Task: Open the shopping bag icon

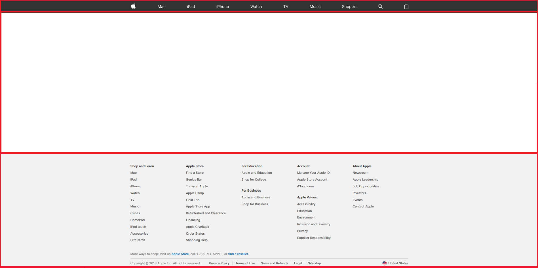Action: 406,7
